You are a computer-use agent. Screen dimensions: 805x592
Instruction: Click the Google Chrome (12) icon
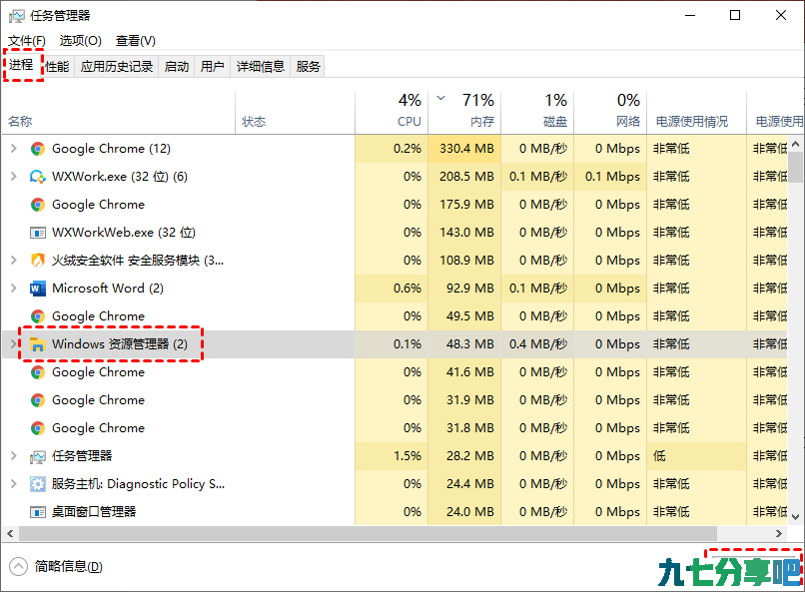[38, 149]
